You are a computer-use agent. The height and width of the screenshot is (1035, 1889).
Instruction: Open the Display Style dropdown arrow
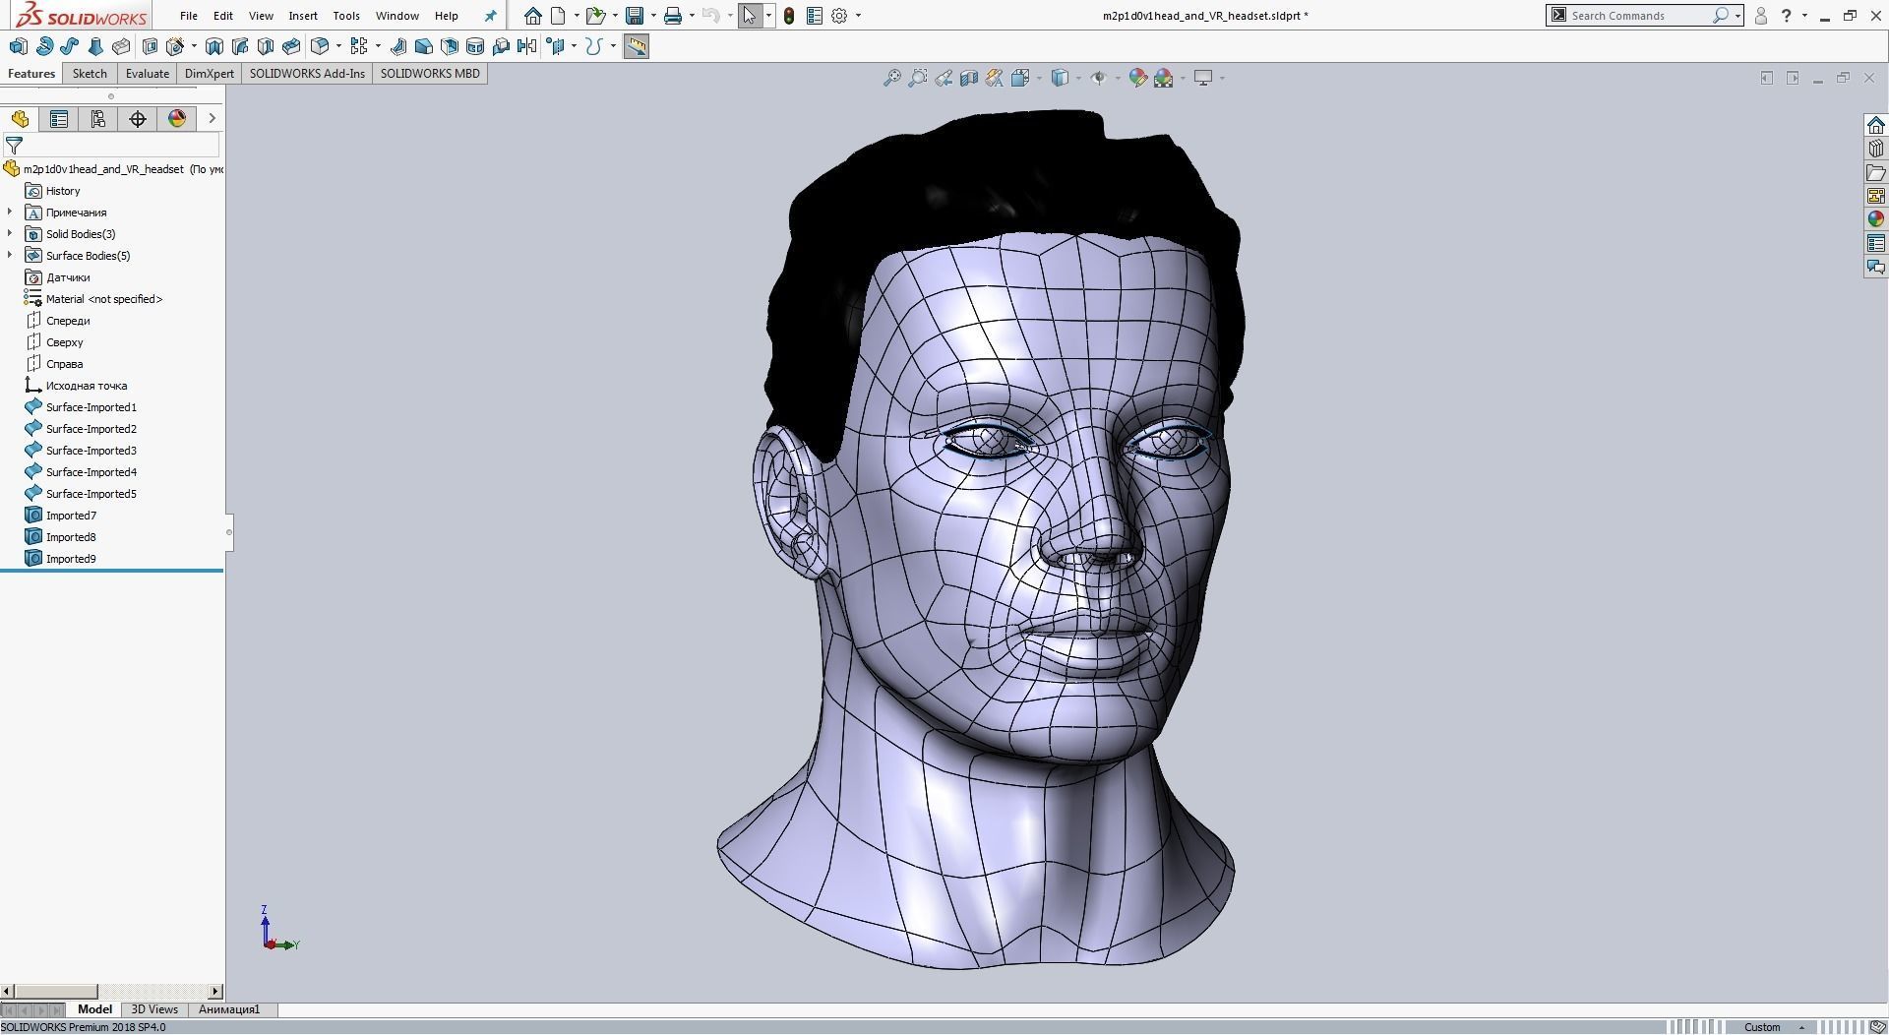[1078, 78]
